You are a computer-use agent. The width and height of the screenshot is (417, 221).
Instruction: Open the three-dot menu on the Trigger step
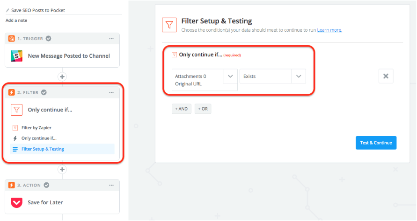coord(111,39)
